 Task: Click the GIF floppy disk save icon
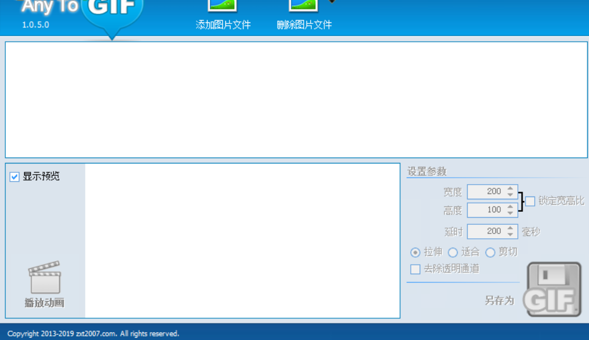click(x=554, y=289)
